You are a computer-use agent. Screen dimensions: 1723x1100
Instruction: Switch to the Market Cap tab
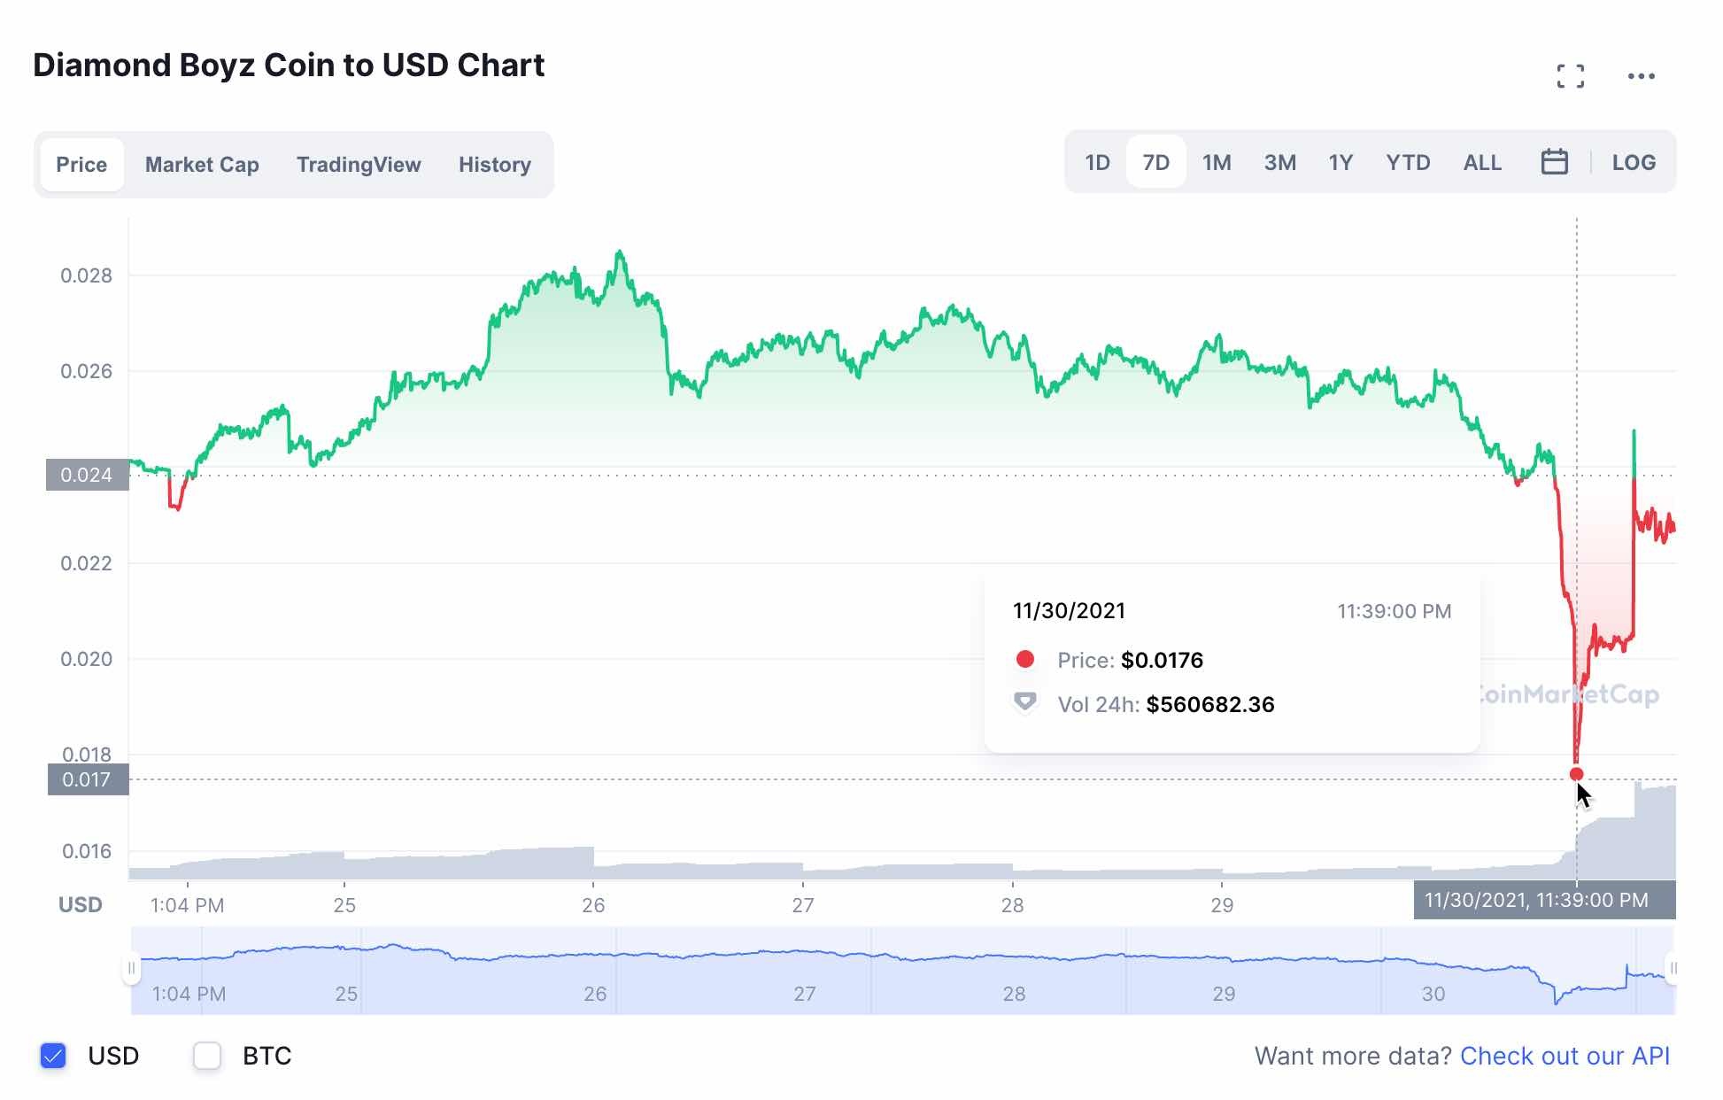[202, 165]
